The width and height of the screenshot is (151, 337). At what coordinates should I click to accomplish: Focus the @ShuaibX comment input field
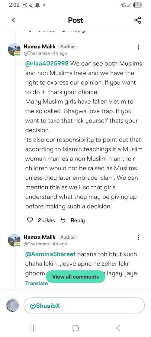(x=84, y=306)
